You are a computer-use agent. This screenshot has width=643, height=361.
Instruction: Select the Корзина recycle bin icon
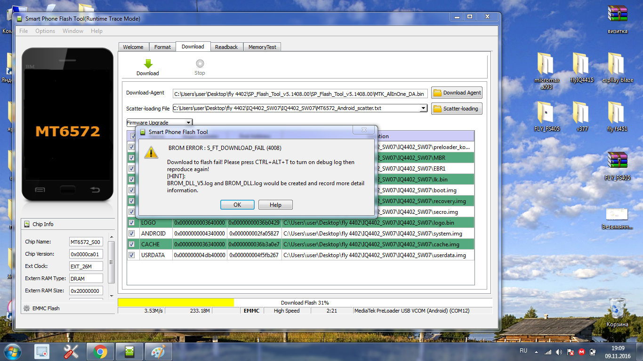pos(617,313)
